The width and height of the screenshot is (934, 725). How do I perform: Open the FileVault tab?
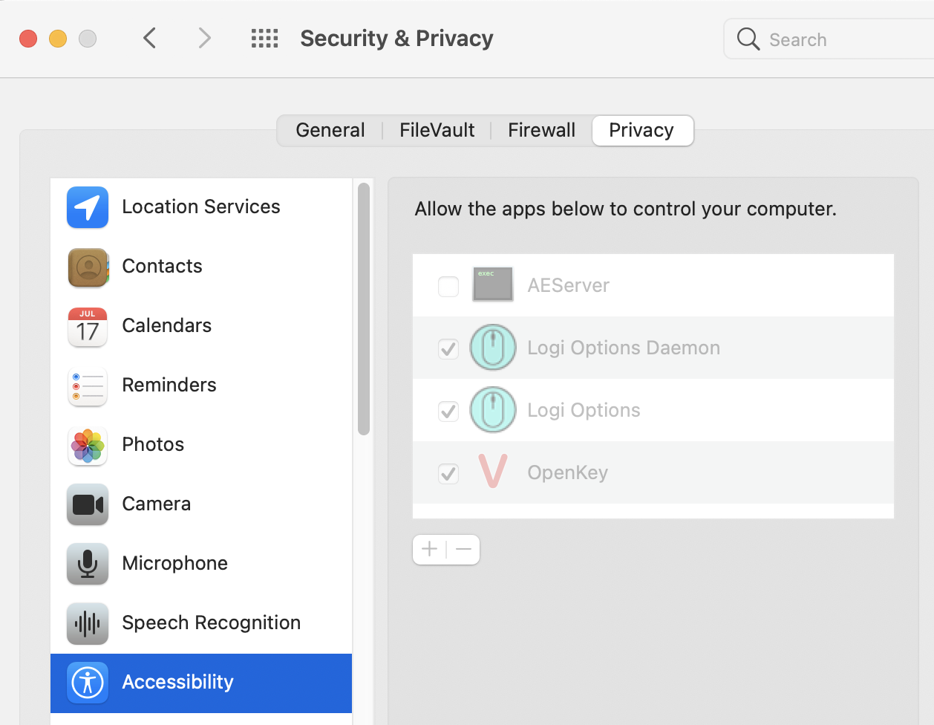pyautogui.click(x=437, y=131)
